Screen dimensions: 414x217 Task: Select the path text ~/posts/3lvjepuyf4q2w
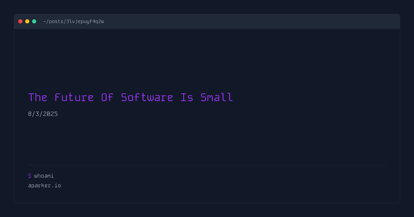click(73, 21)
